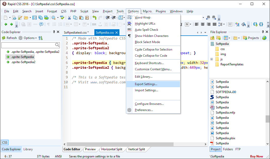Open the New document dropdown arrow
Image resolution: width=270 pixels, height=159 pixels.
[10, 18]
